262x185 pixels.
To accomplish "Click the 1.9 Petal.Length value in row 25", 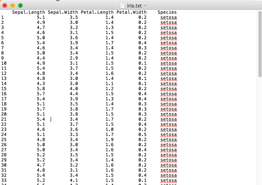I will 109,140.
